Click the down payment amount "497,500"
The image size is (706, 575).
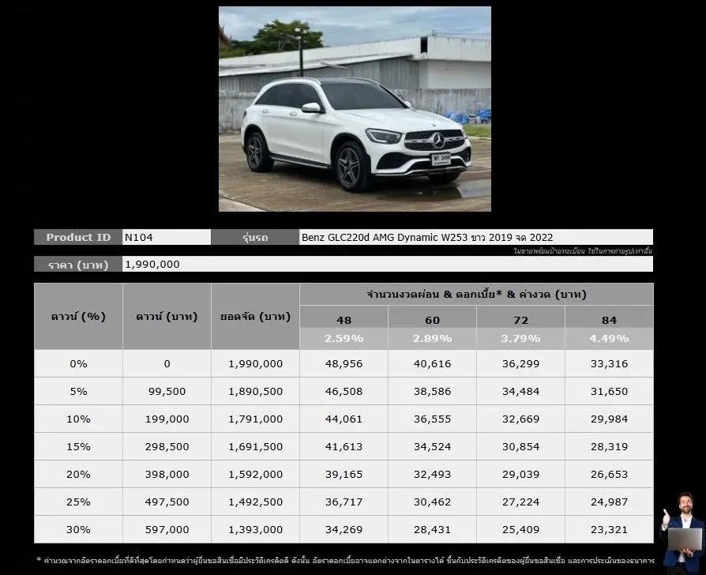(167, 502)
